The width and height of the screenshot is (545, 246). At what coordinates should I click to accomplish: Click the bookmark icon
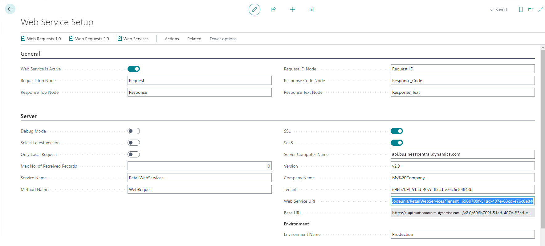click(x=521, y=10)
